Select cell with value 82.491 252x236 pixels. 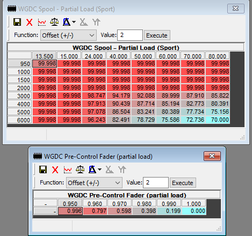tap(119, 120)
